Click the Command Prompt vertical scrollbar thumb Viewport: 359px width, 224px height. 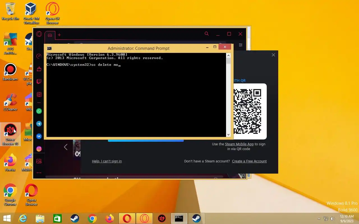[228, 61]
